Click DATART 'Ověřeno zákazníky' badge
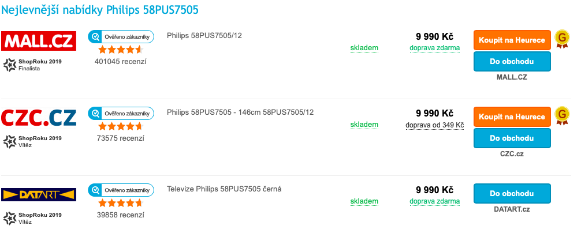581x233 pixels. pos(121,190)
